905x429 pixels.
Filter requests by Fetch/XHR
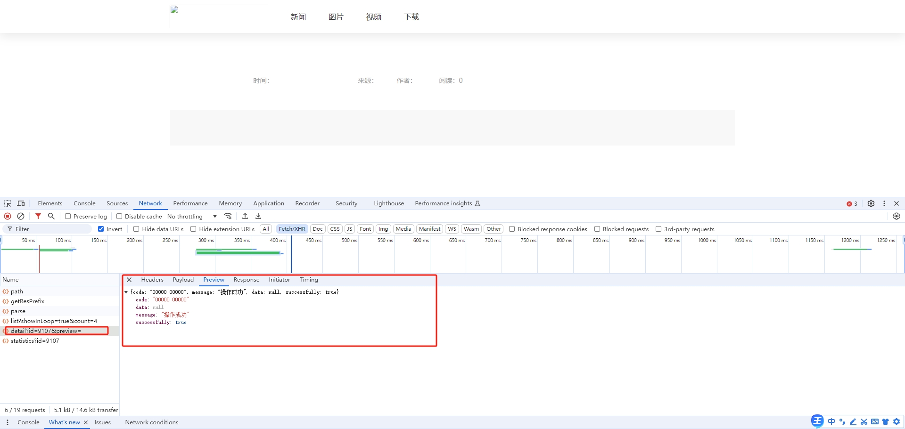(292, 229)
